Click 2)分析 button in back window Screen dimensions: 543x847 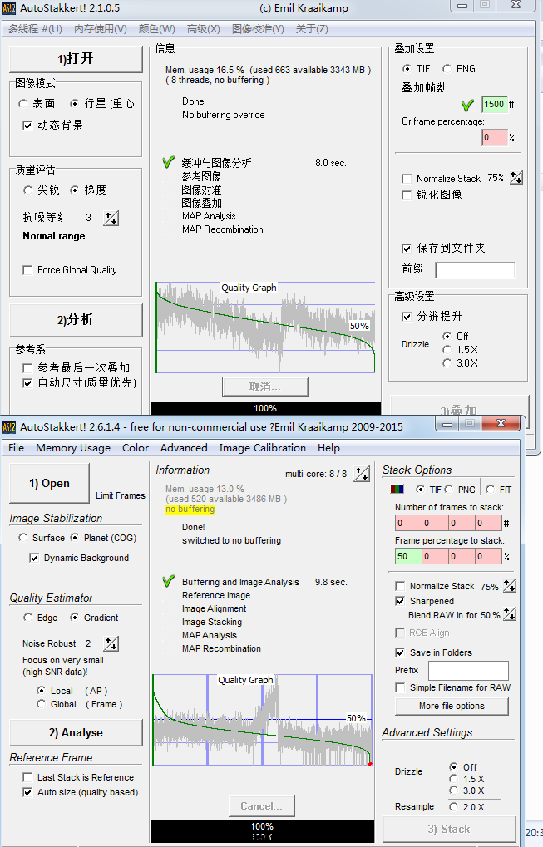76,320
